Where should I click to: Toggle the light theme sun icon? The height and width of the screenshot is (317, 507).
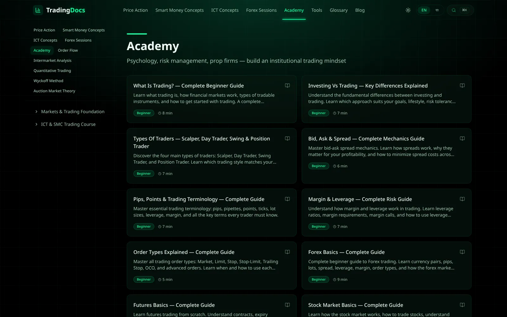tap(408, 10)
